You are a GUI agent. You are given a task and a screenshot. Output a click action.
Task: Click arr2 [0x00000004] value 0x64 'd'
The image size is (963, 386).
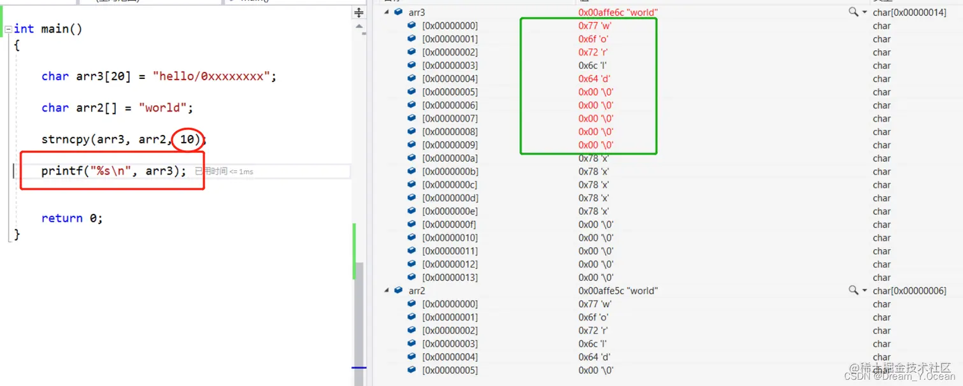[x=594, y=357]
